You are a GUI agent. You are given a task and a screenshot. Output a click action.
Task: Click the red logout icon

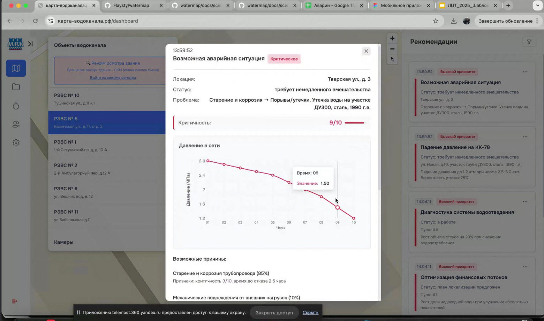click(15, 301)
